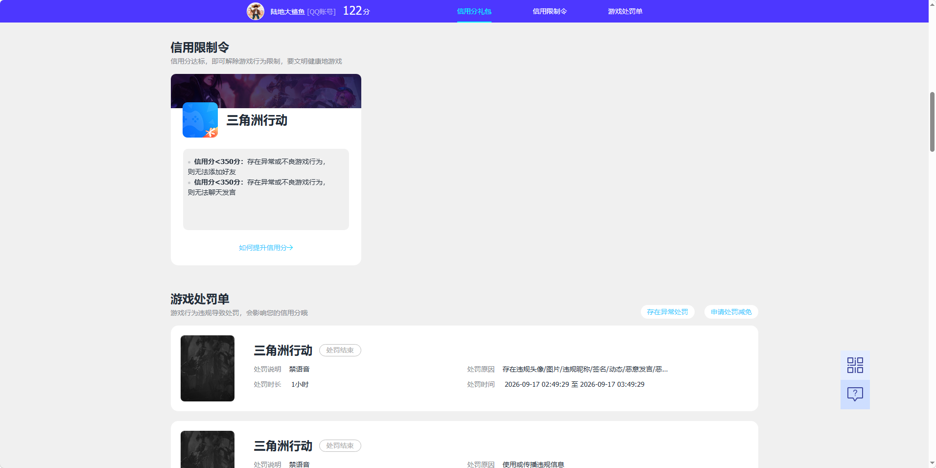Click scrollbar up arrow
936x468 pixels.
932,4
